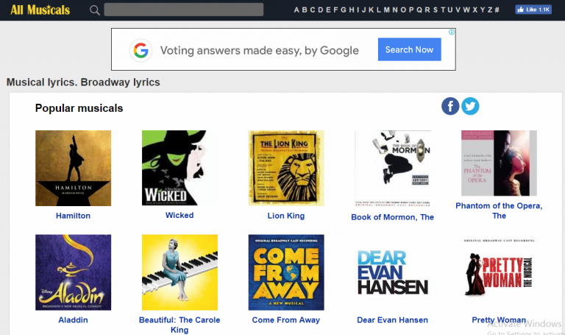Browse musicals starting with letter M
The height and width of the screenshot is (335, 565).
pyautogui.click(x=386, y=10)
